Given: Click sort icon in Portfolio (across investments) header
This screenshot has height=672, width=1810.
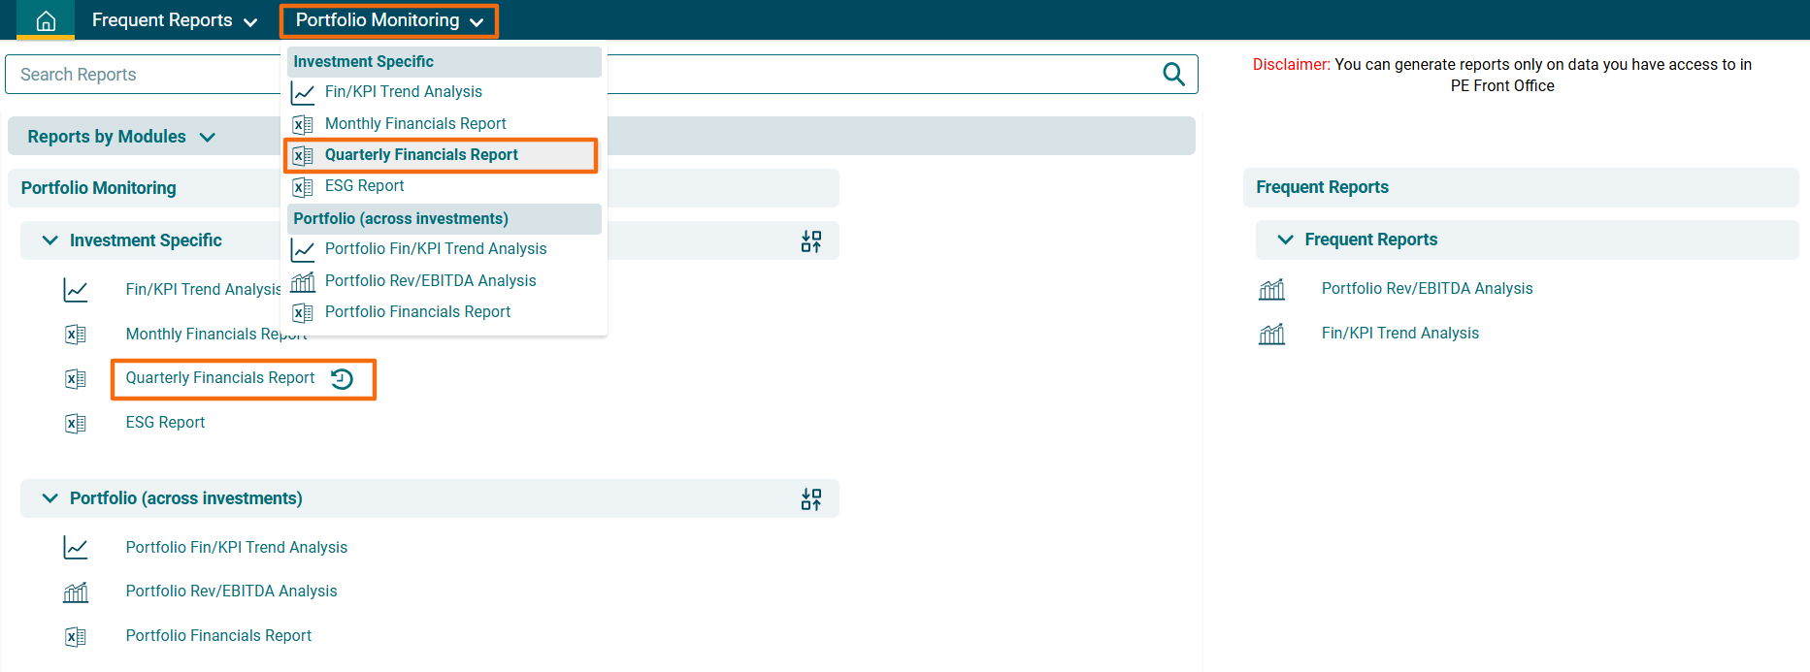Looking at the screenshot, I should pyautogui.click(x=811, y=499).
